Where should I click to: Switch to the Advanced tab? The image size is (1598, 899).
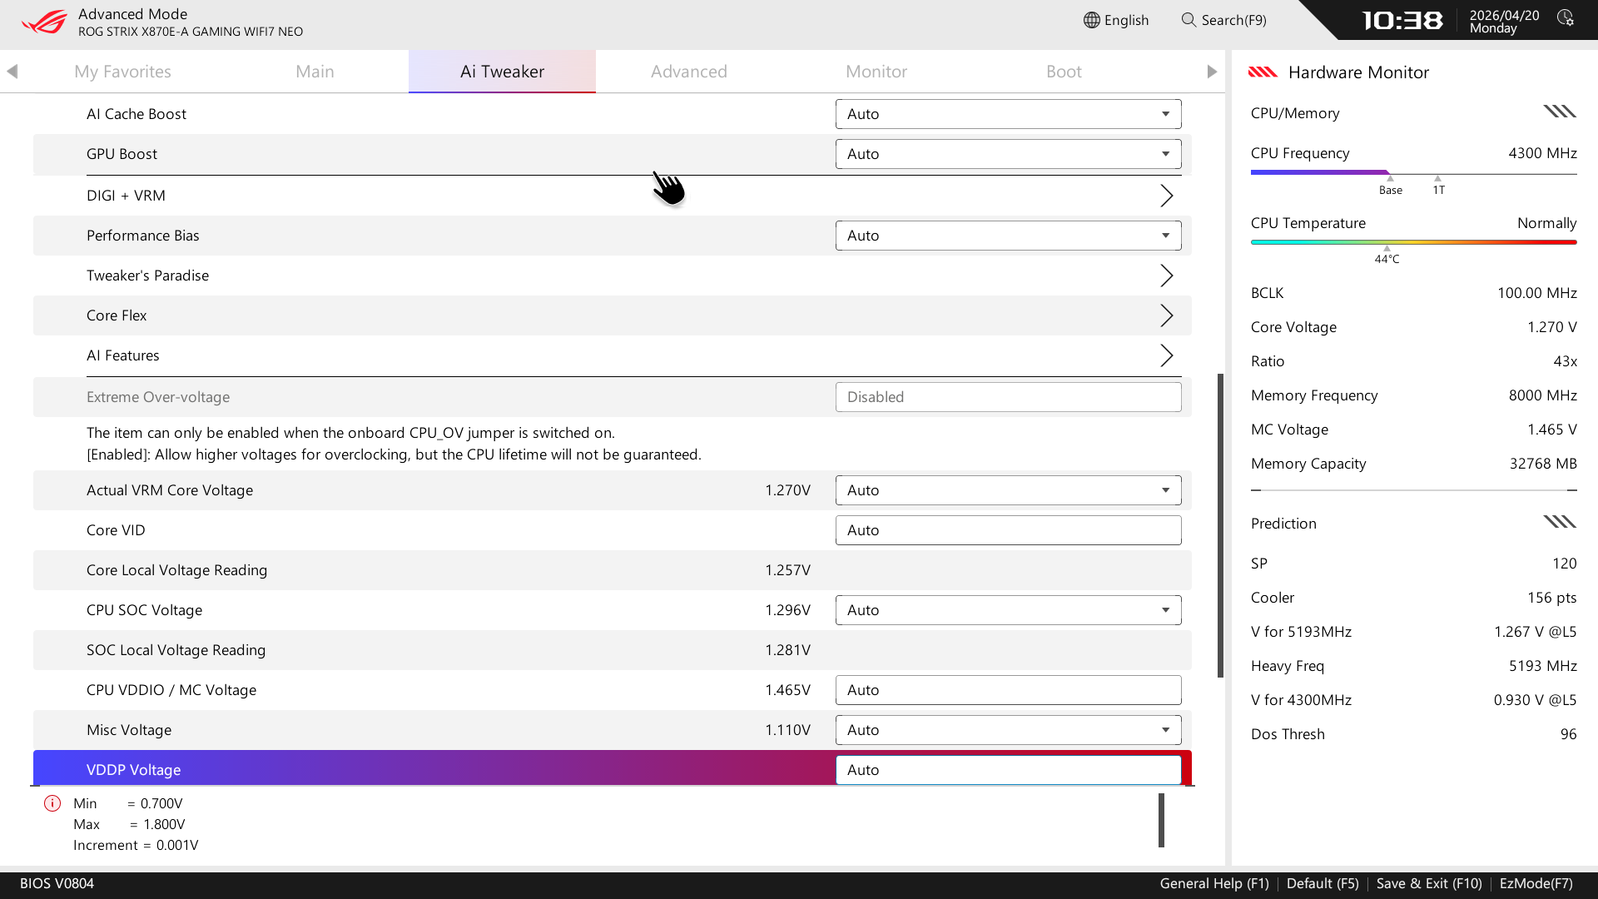688,72
